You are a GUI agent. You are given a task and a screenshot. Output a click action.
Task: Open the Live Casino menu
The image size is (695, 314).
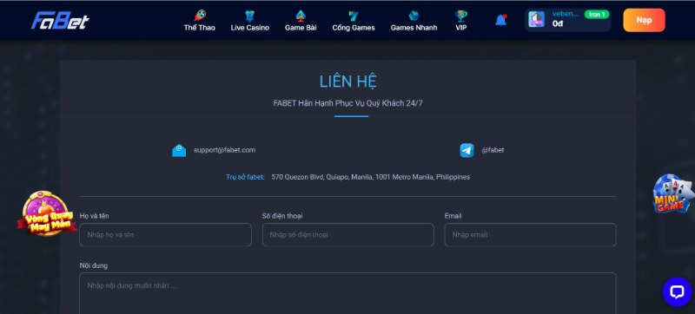pyautogui.click(x=250, y=21)
